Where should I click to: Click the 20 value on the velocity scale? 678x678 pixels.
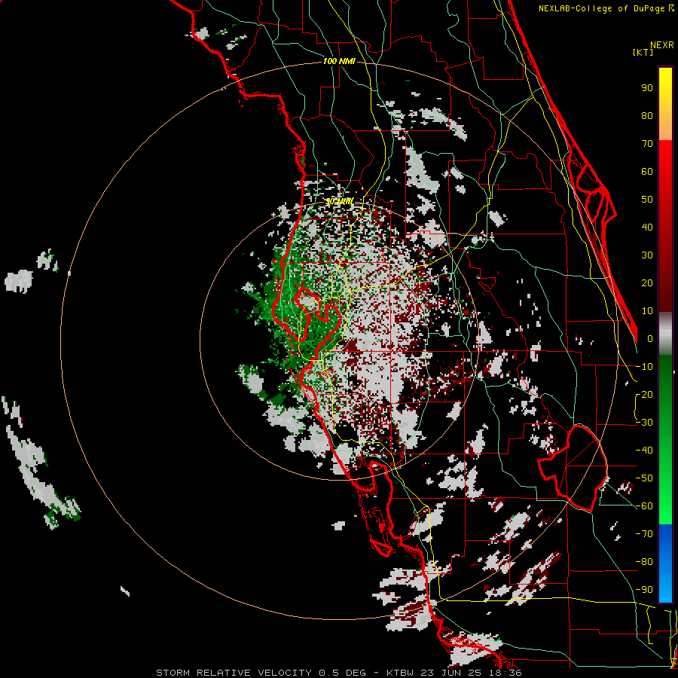[647, 283]
